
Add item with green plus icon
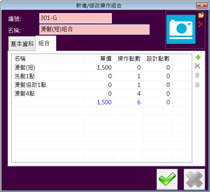click(198, 57)
